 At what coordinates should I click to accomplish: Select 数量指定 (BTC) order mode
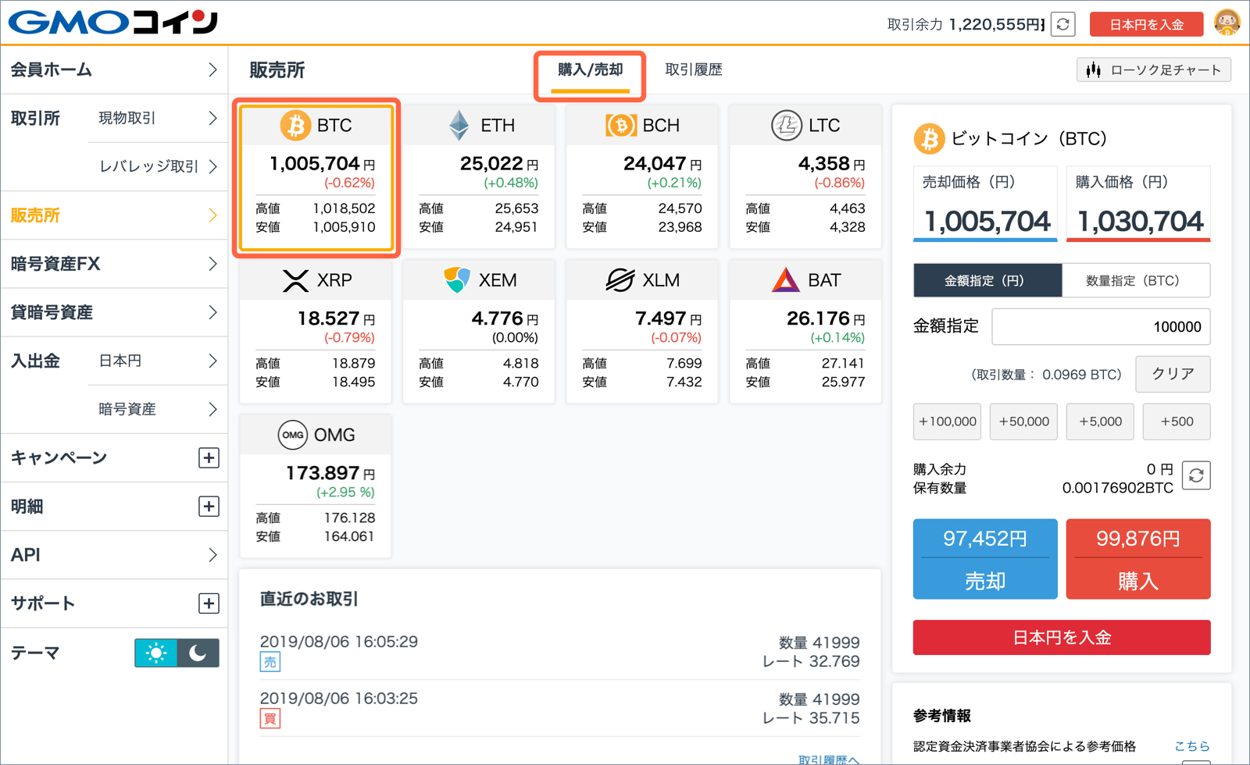tap(1136, 280)
